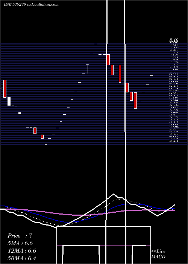Click the '50MA : 6.4' label
This screenshot has height=264, width=188.
coord(22,258)
